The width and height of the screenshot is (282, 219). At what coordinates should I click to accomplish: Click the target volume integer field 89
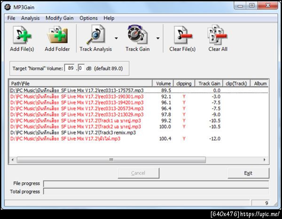point(70,68)
